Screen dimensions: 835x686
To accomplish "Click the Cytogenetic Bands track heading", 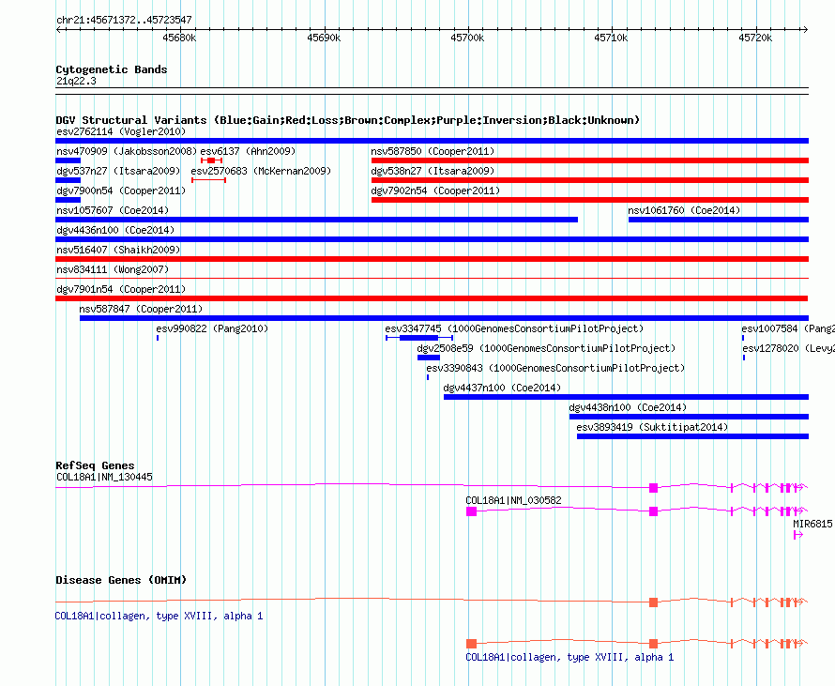I will point(112,69).
